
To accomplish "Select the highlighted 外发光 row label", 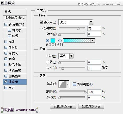I will (13, 82).
